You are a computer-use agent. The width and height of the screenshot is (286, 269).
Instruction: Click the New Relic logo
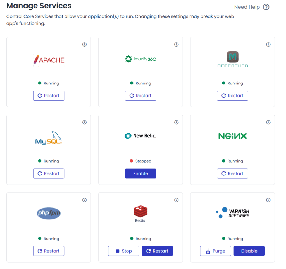point(140,136)
